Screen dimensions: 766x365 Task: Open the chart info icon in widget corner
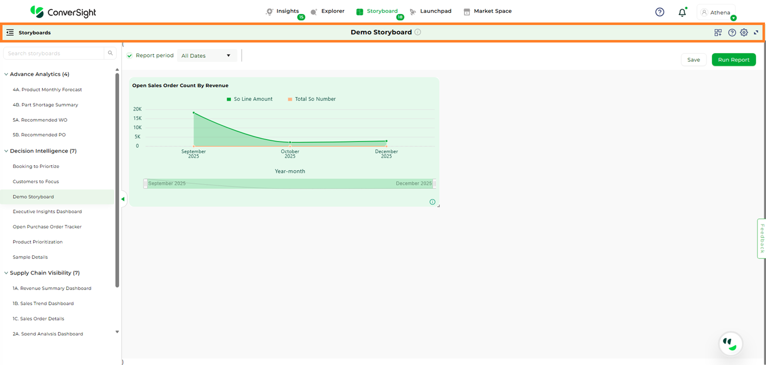[x=432, y=202]
